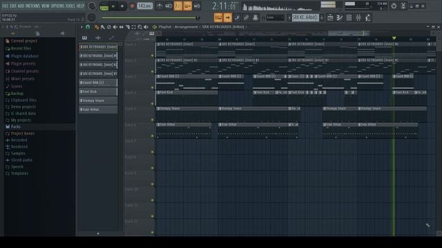Open the PATTERNS menu
The width and height of the screenshot is (442, 248).
tap(33, 6)
